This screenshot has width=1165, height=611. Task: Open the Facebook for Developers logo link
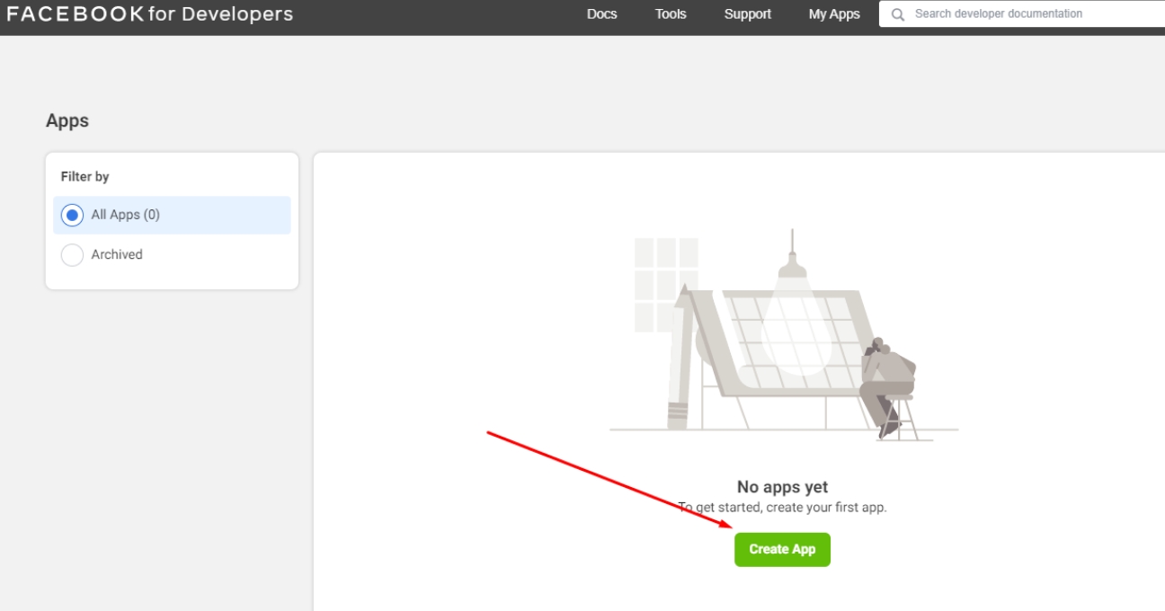tap(149, 14)
